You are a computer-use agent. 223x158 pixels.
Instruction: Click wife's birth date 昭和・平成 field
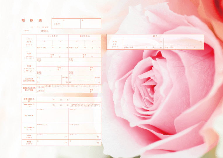click(x=85, y=47)
